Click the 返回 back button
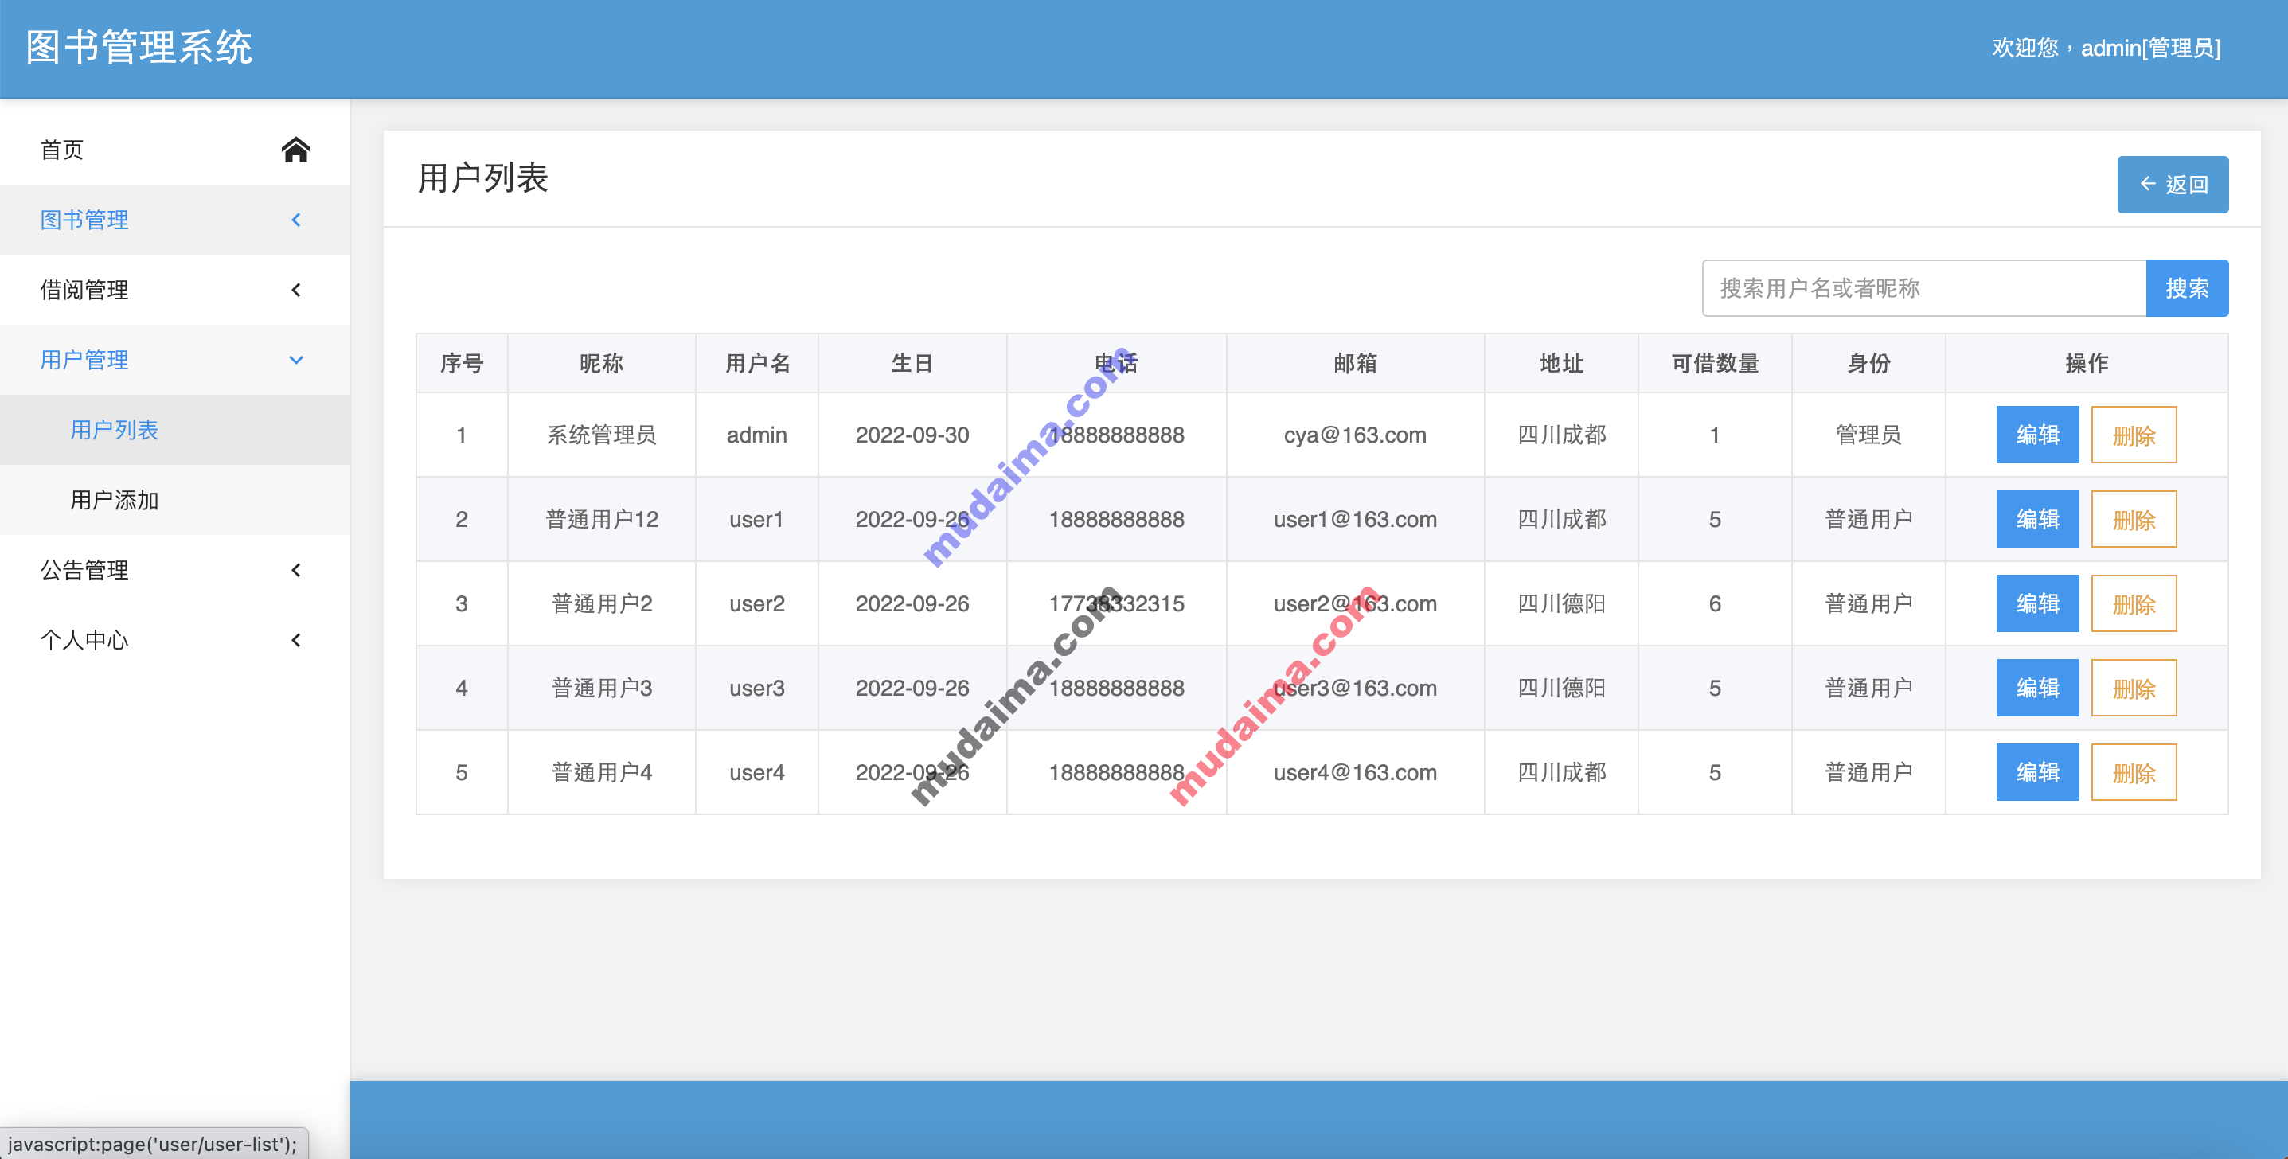The width and height of the screenshot is (2288, 1159). click(2173, 185)
